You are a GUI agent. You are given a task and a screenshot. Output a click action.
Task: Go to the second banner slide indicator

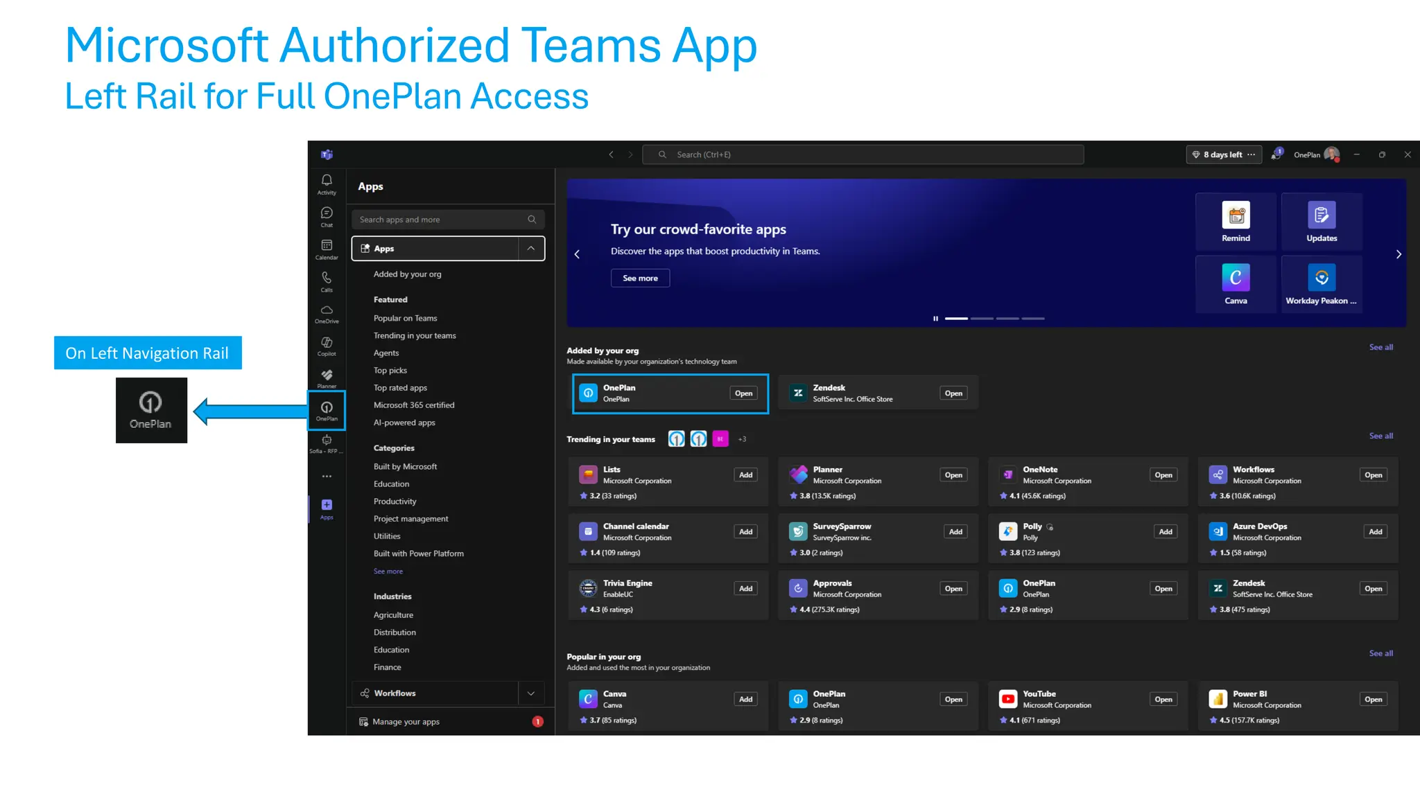tap(982, 319)
